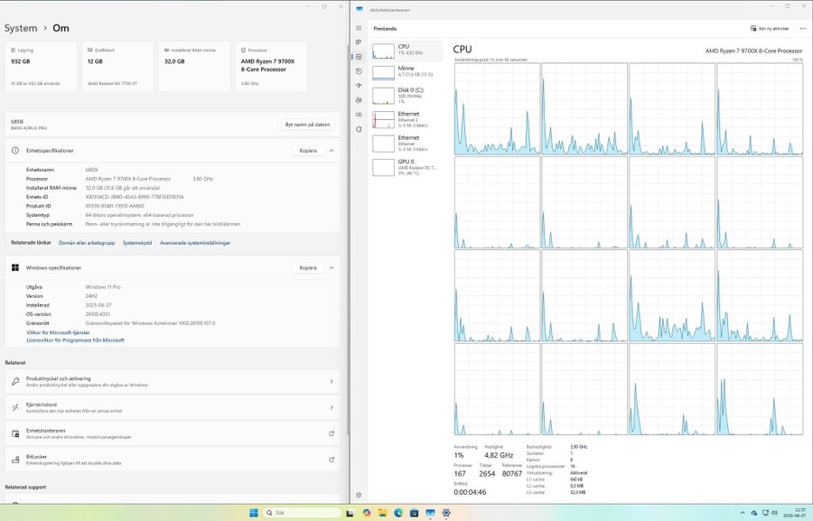Switch to Settings gear taskbar icon
813x521 pixels.
pyautogui.click(x=446, y=513)
